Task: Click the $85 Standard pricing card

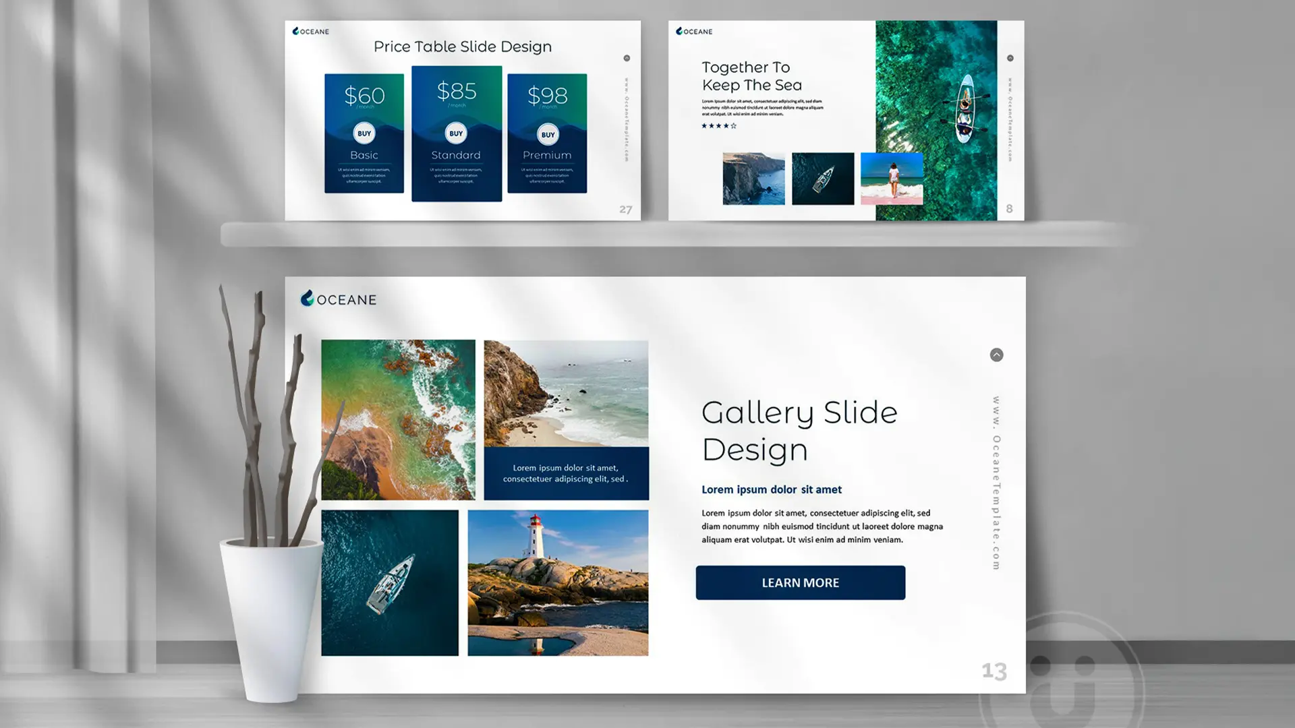Action: [457, 169]
